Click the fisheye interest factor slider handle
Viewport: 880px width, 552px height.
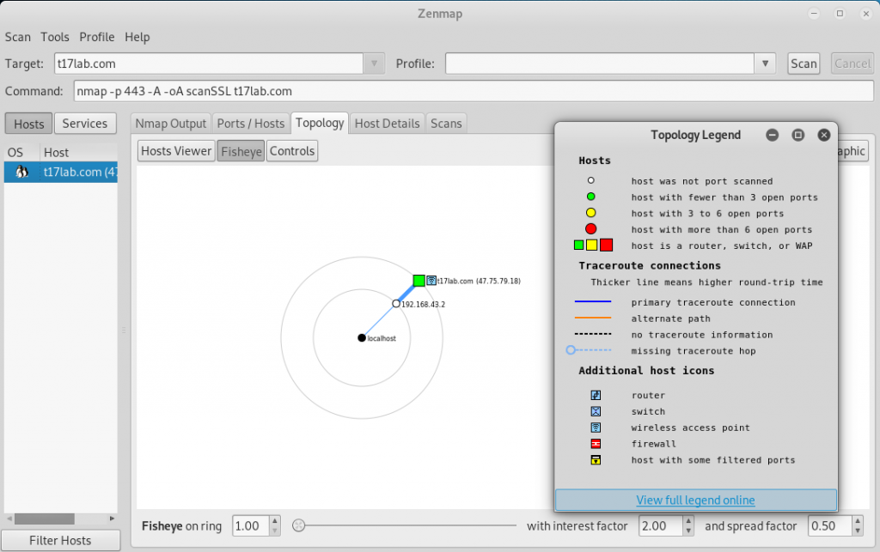click(x=296, y=525)
